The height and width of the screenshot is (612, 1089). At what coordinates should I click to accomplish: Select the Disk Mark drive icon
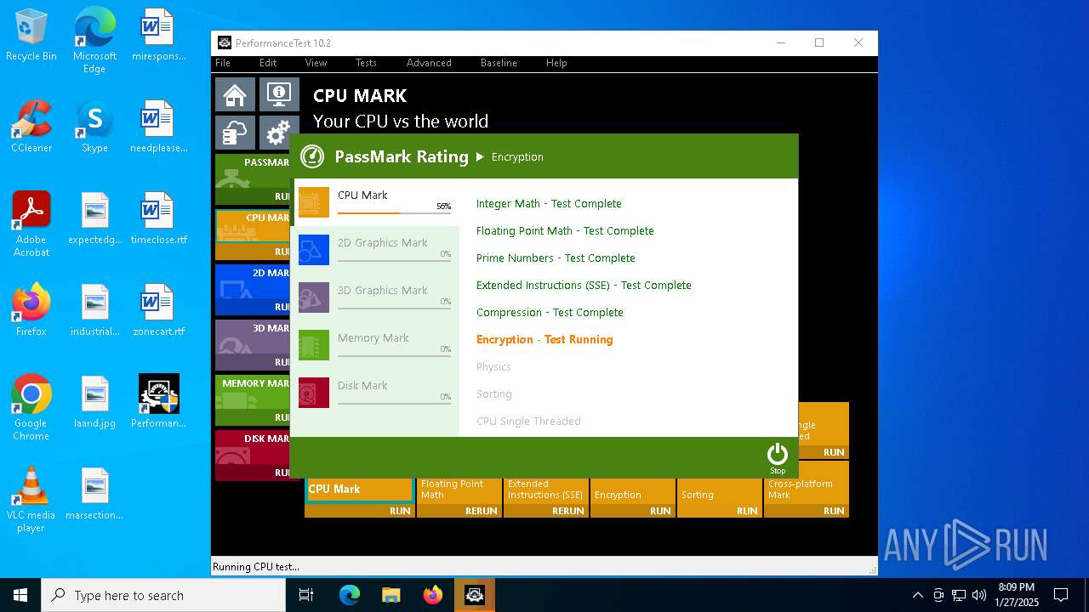pos(314,393)
